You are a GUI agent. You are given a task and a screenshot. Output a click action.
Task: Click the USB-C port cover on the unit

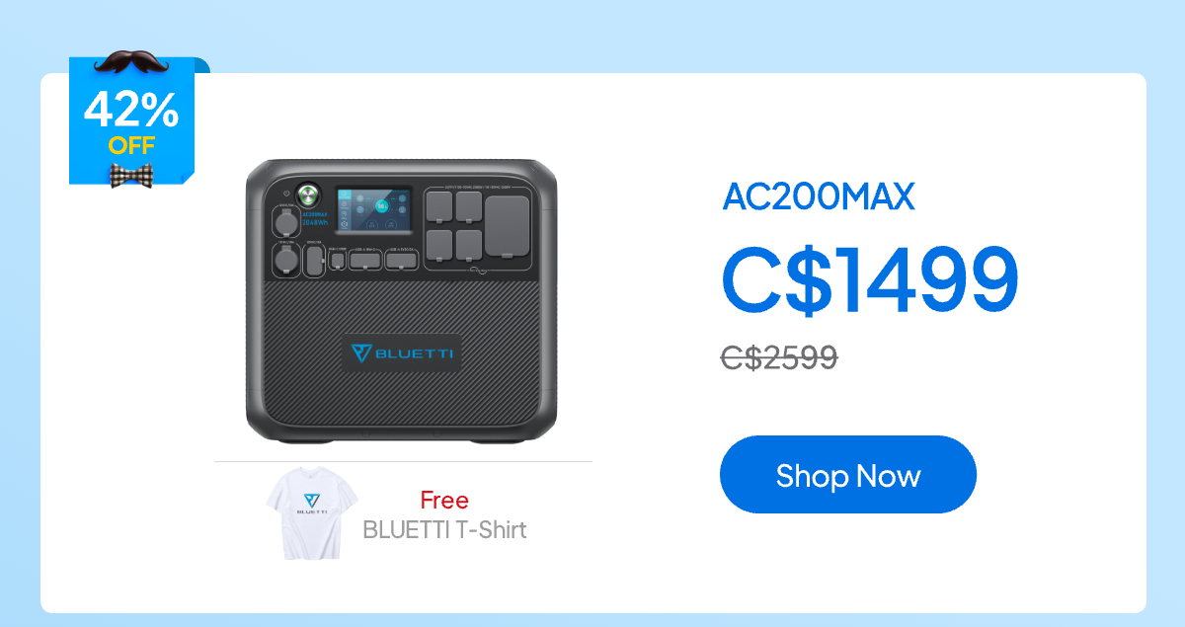tap(338, 260)
